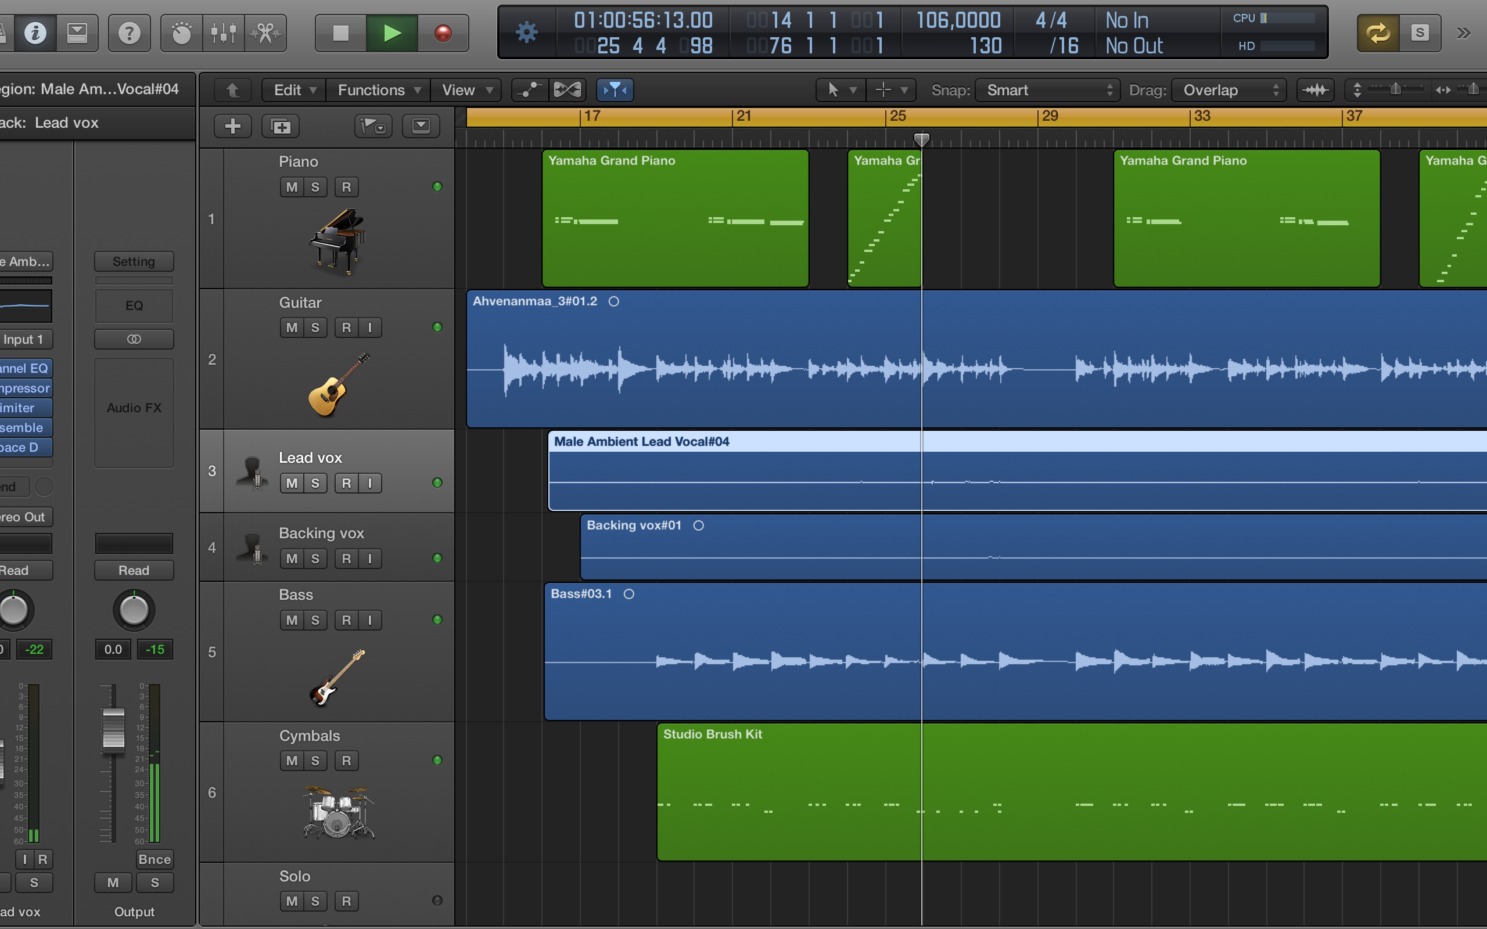Open the Inspector with the info icon
The width and height of the screenshot is (1487, 929).
(35, 33)
